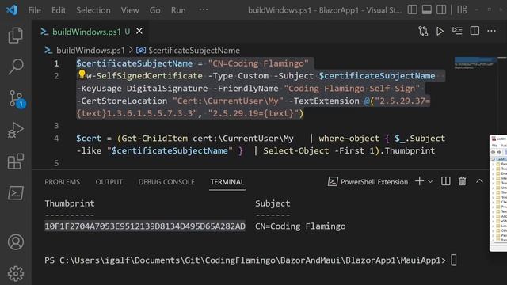The image size is (507, 285).
Task: Split the editor to the right
Action: 475,31
